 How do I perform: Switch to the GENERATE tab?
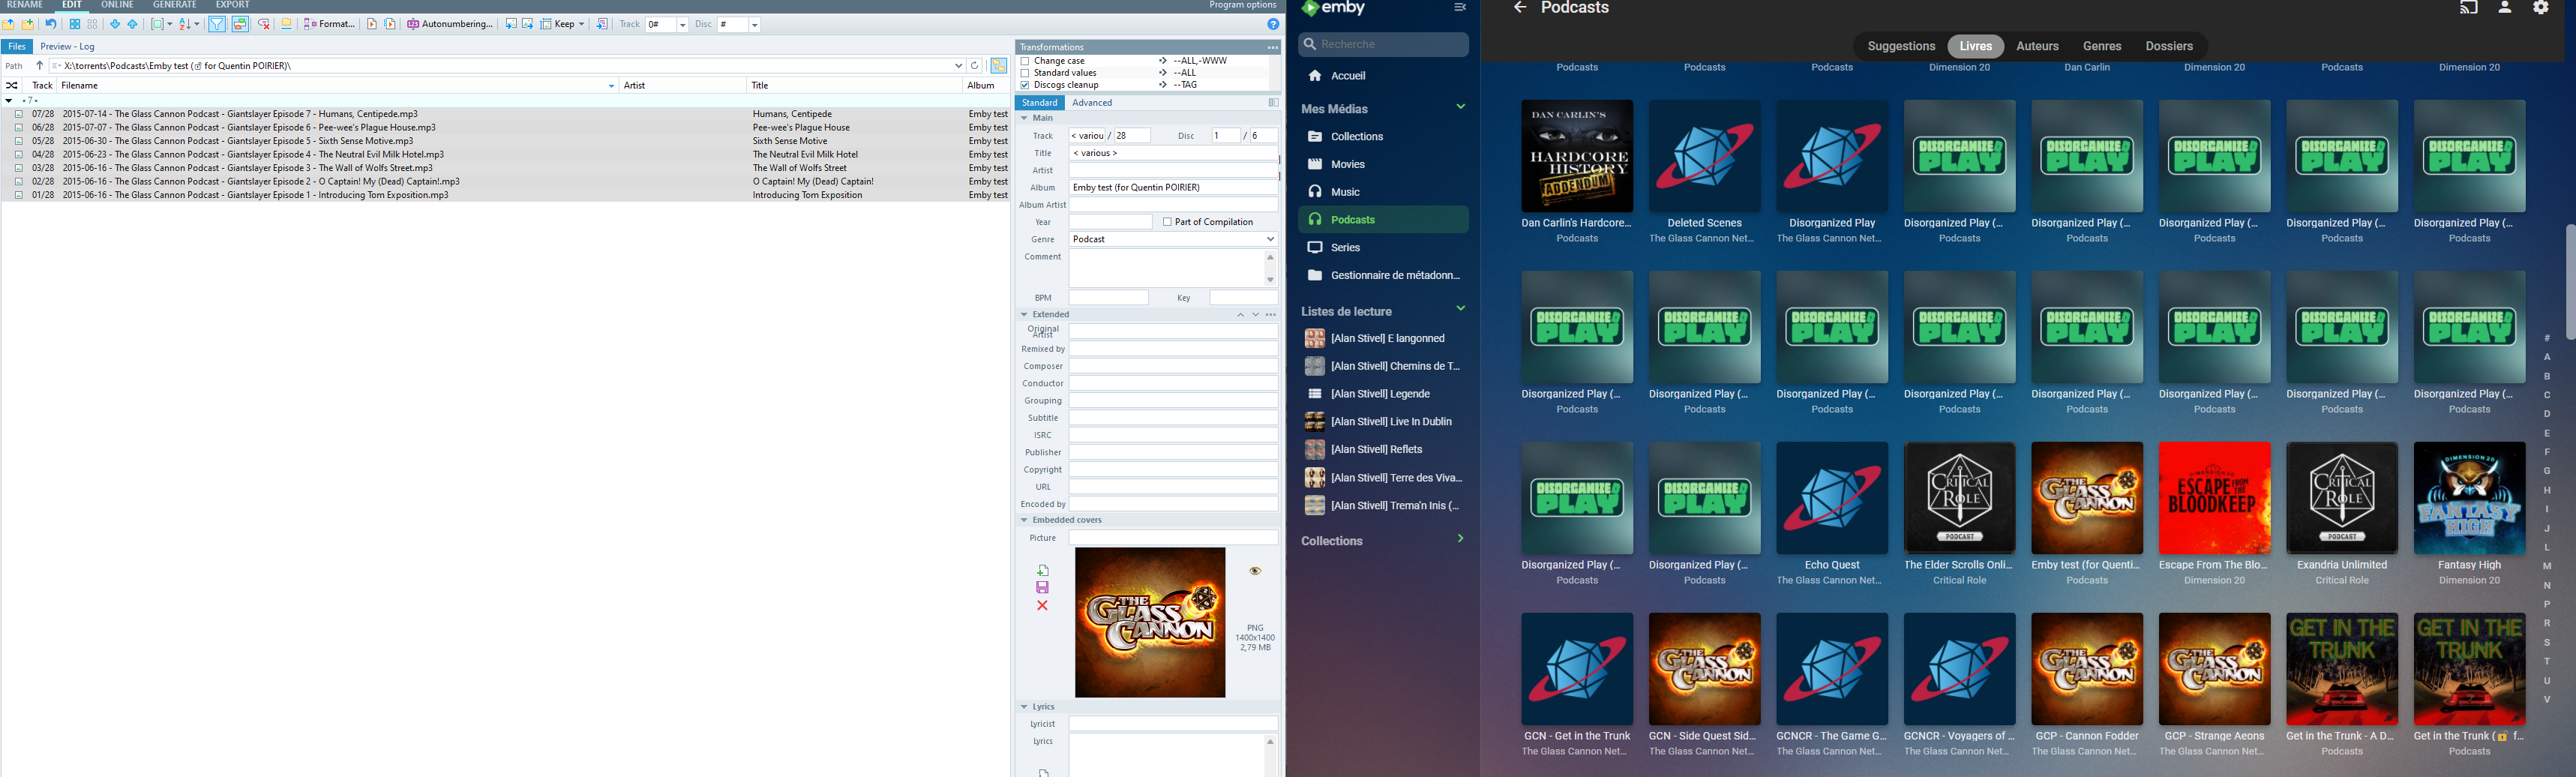pos(174,5)
